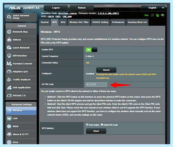173x147 pixels.
Task: Click the IPv6 globe icon
Action: (x=9, y=142)
